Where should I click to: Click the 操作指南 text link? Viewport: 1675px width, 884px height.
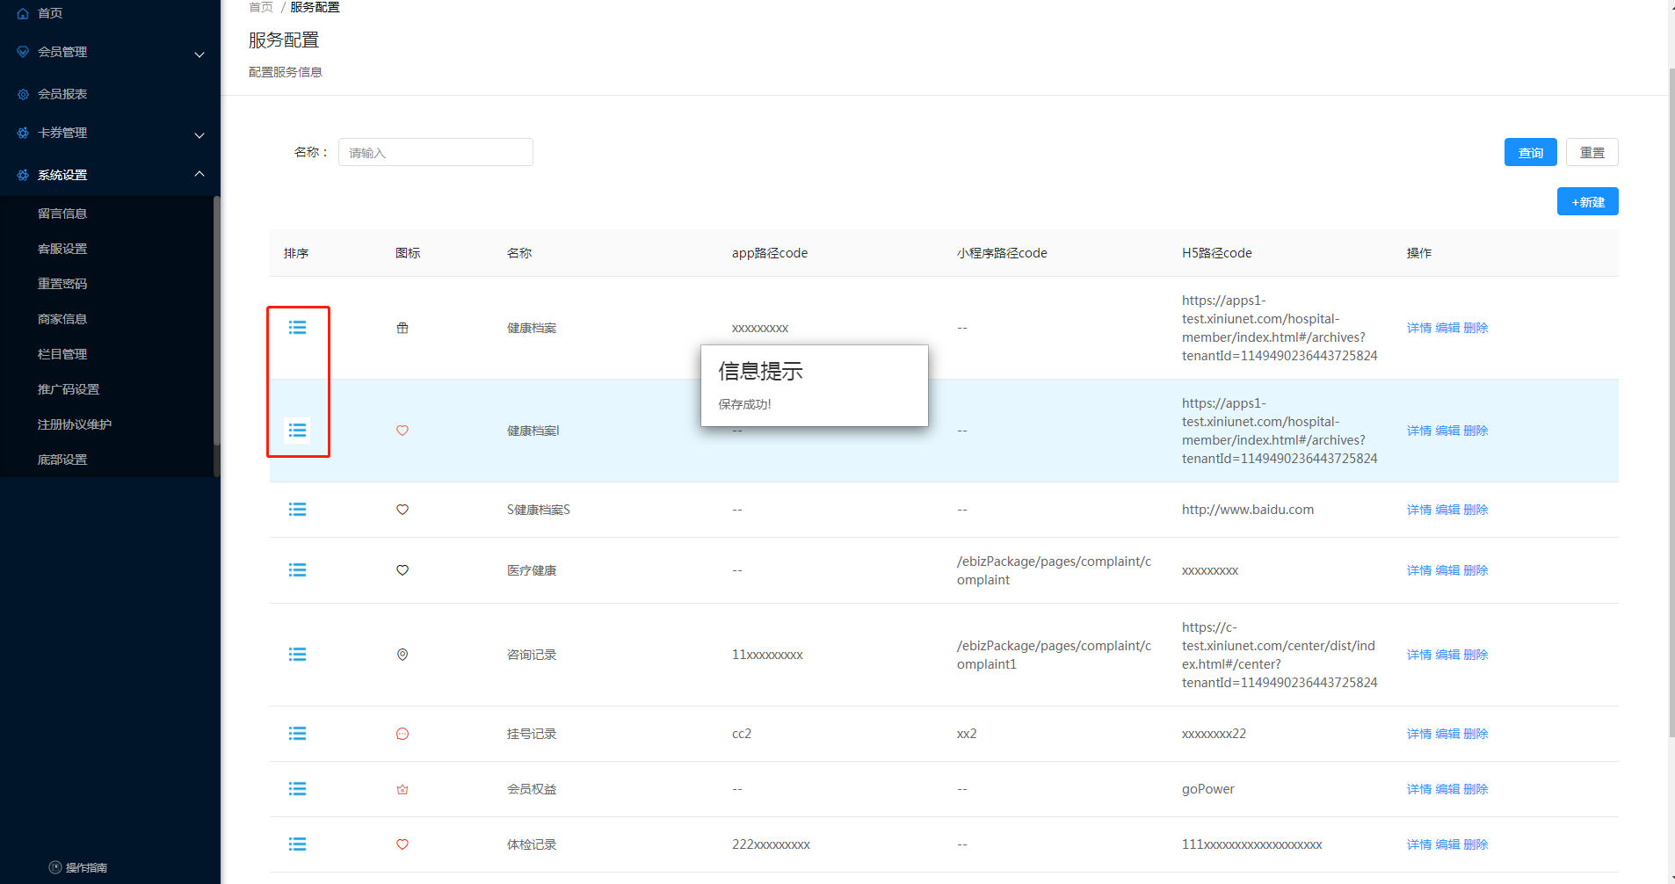[x=86, y=867]
